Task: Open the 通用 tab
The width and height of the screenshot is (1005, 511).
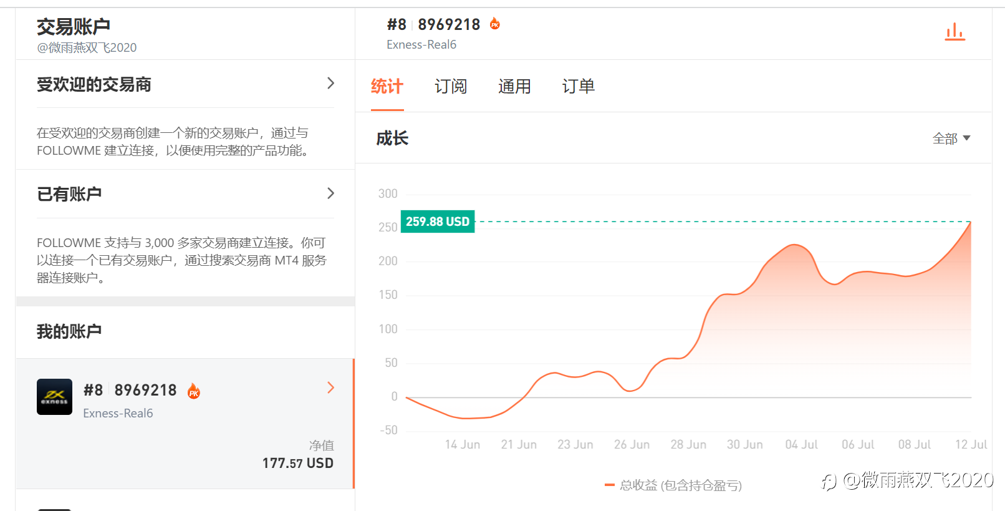Action: (x=514, y=87)
